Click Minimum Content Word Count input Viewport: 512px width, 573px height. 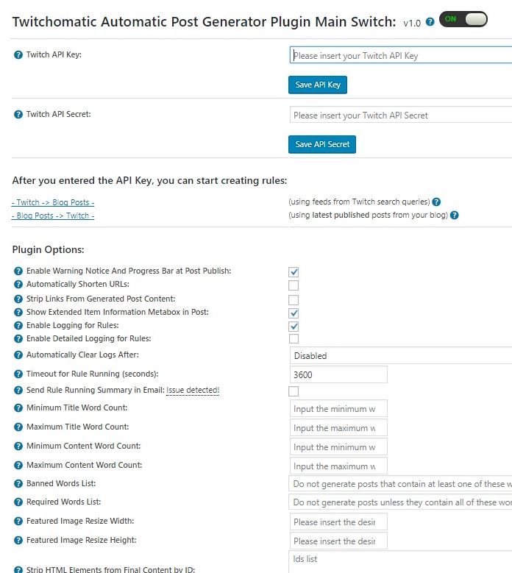[338, 447]
